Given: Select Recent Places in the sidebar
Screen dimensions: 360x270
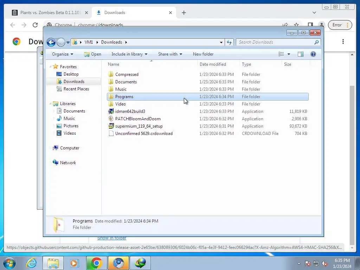Looking at the screenshot, I should coord(76,89).
